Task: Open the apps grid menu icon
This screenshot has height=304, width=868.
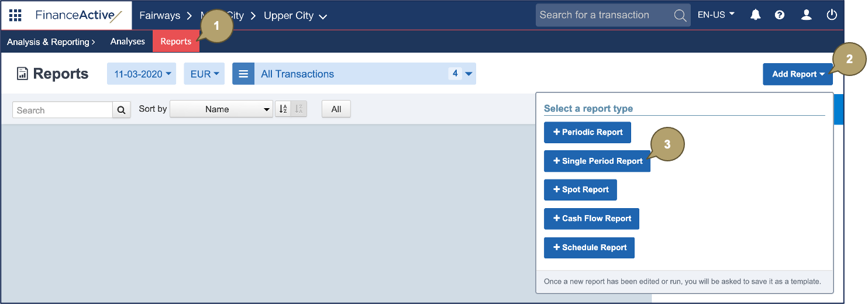Action: (15, 15)
